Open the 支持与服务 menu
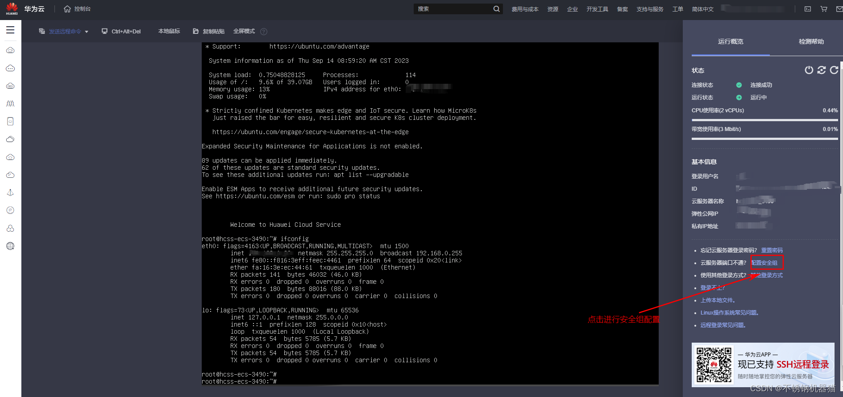Image resolution: width=843 pixels, height=397 pixels. coord(650,9)
